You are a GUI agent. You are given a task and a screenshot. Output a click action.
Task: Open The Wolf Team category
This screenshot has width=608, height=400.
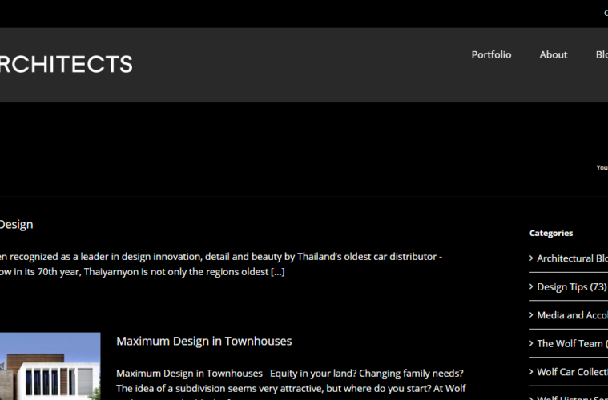[x=570, y=343]
